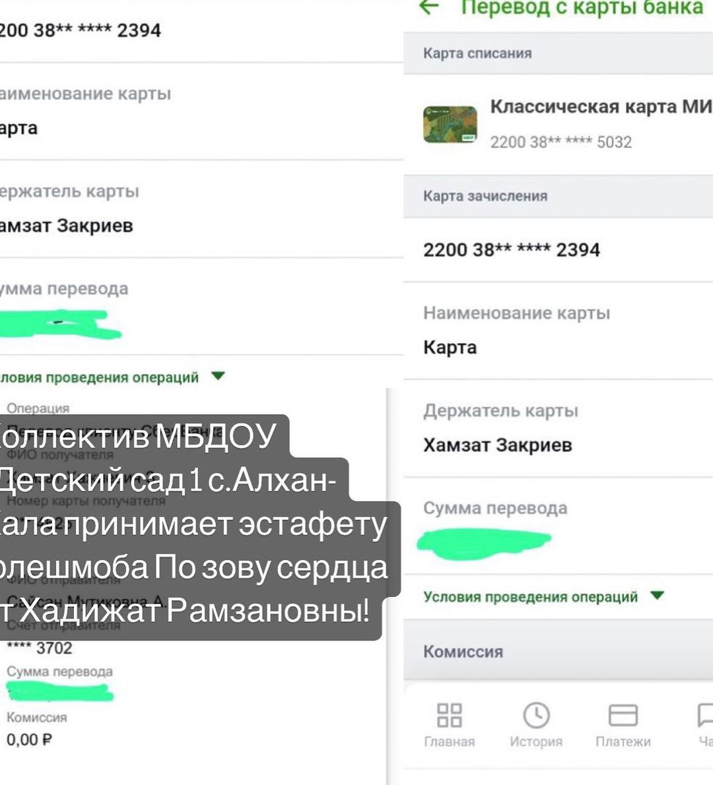Tap the Условия проведения операций link on right
713x785 pixels.
(530, 597)
